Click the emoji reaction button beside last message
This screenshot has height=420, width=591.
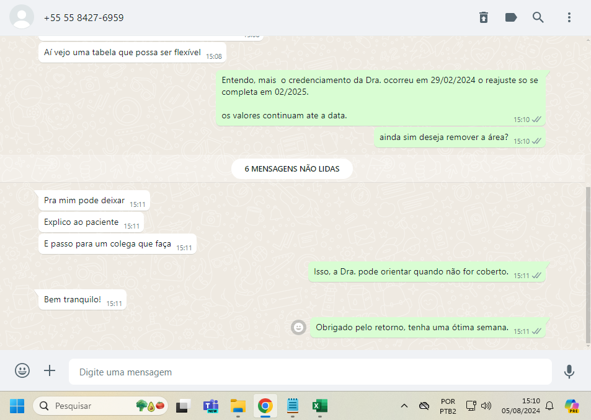coord(298,327)
